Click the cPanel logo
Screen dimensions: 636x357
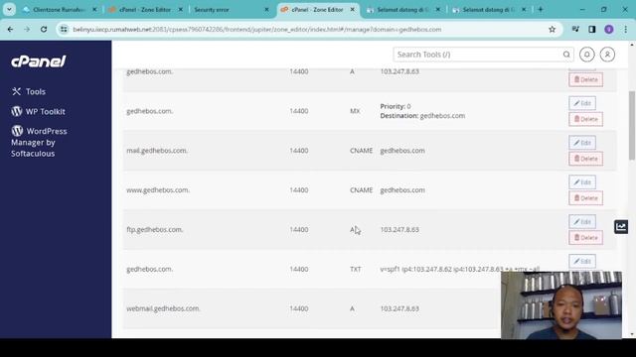tap(38, 61)
